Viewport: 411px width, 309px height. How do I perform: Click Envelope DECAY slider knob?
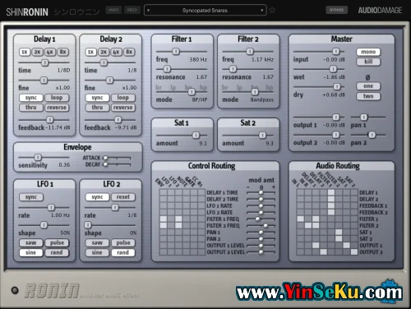(x=105, y=164)
